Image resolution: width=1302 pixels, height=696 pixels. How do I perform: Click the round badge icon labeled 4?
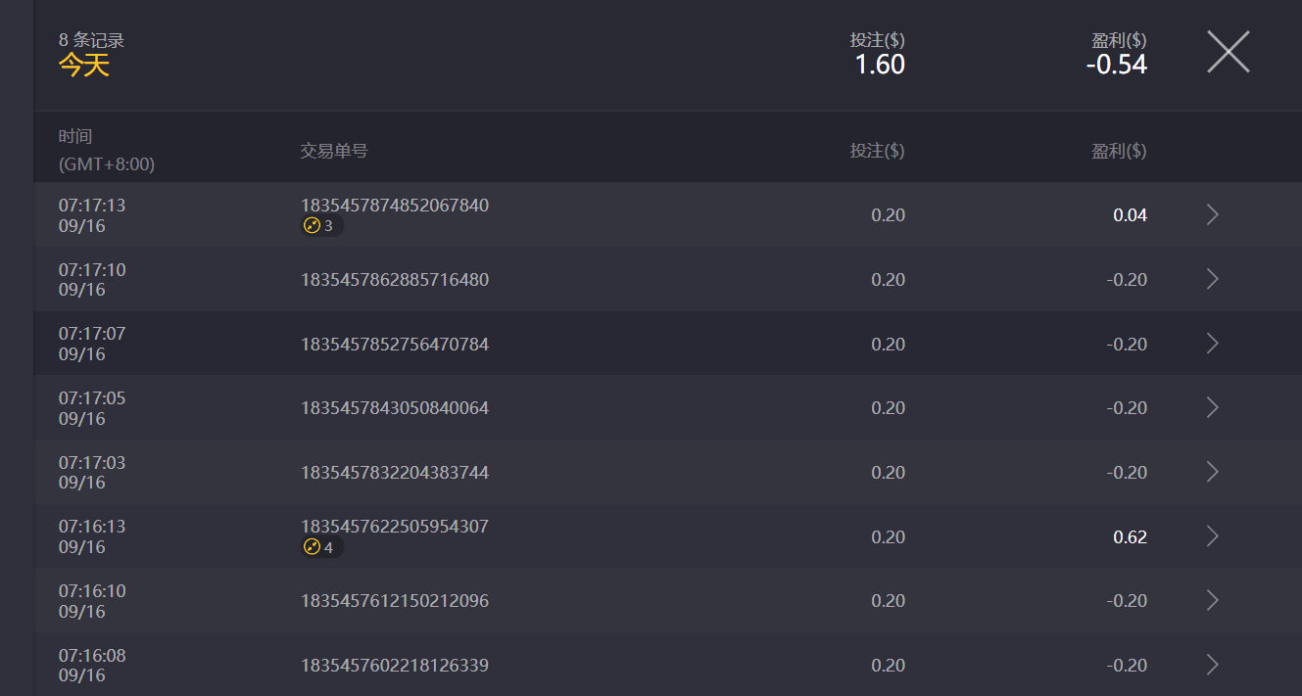tap(313, 547)
